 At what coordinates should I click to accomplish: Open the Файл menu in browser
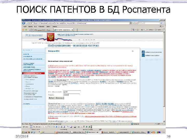pyautogui.click(x=25, y=26)
